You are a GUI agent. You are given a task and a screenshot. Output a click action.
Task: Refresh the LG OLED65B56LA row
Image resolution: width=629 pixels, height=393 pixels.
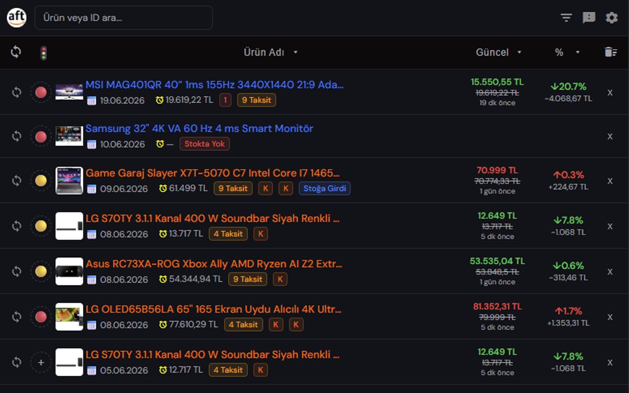coord(17,317)
